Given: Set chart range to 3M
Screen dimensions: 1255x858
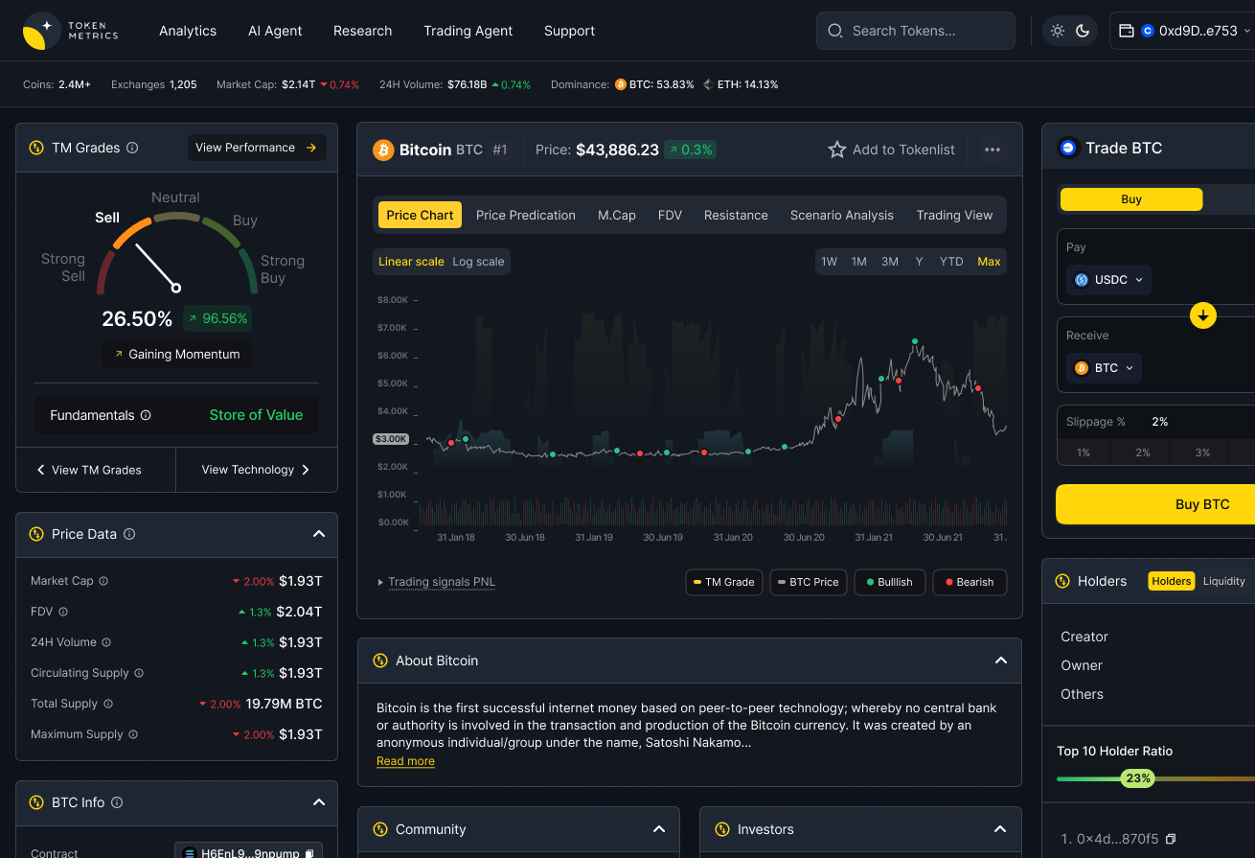Looking at the screenshot, I should point(890,262).
